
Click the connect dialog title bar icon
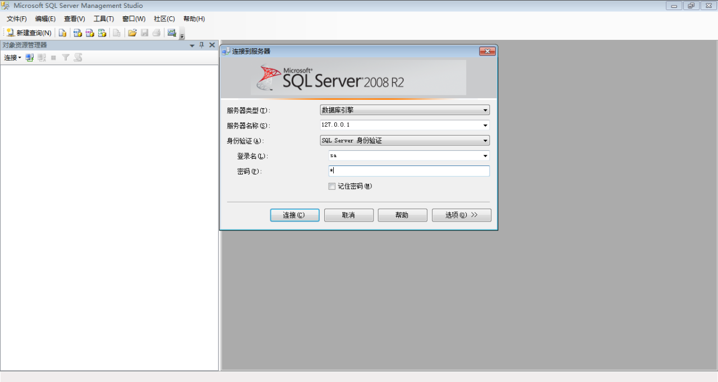[226, 51]
